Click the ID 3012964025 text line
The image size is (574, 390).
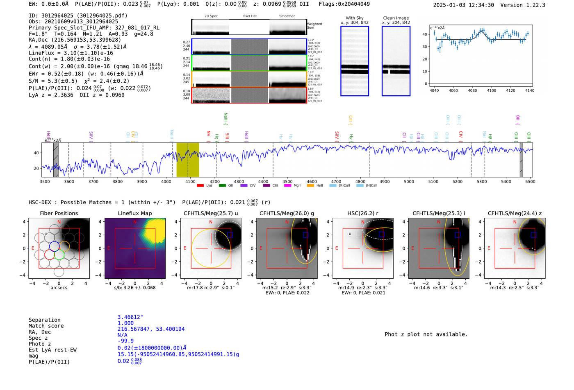tap(78, 16)
